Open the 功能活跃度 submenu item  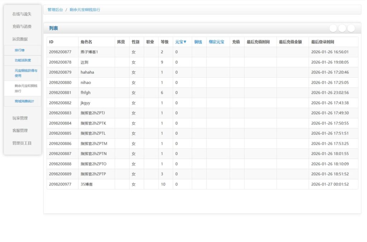point(23,60)
